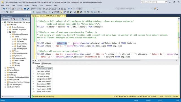Switch output to Results to Grid
Viewport: 181px width, 102px height.
(x=78, y=12)
